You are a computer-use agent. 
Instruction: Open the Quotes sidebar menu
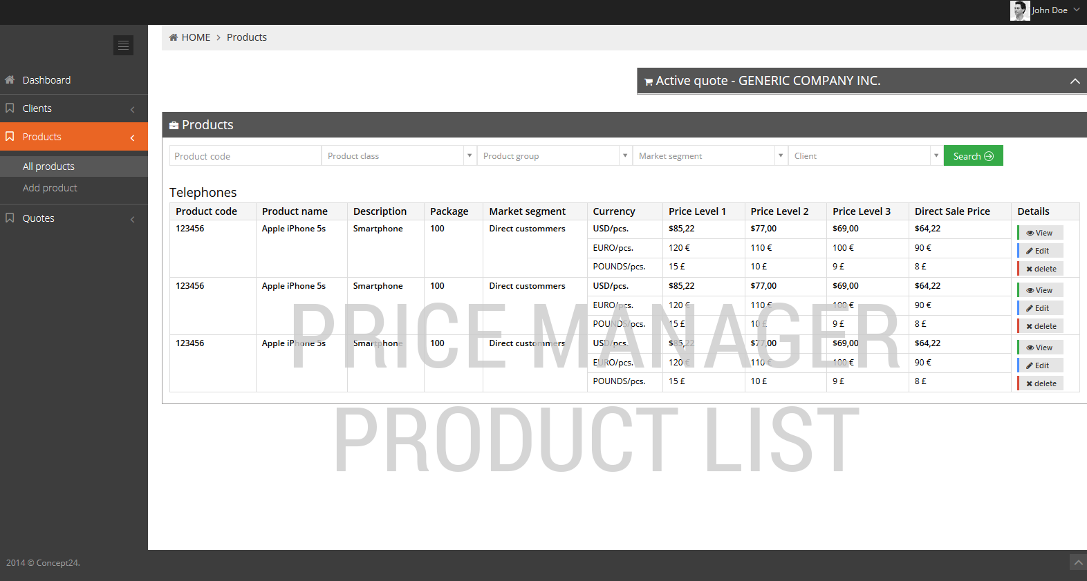click(x=74, y=218)
